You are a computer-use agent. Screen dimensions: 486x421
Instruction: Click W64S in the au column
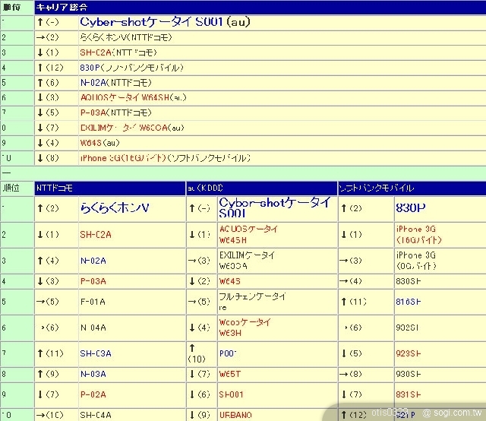[229, 281]
